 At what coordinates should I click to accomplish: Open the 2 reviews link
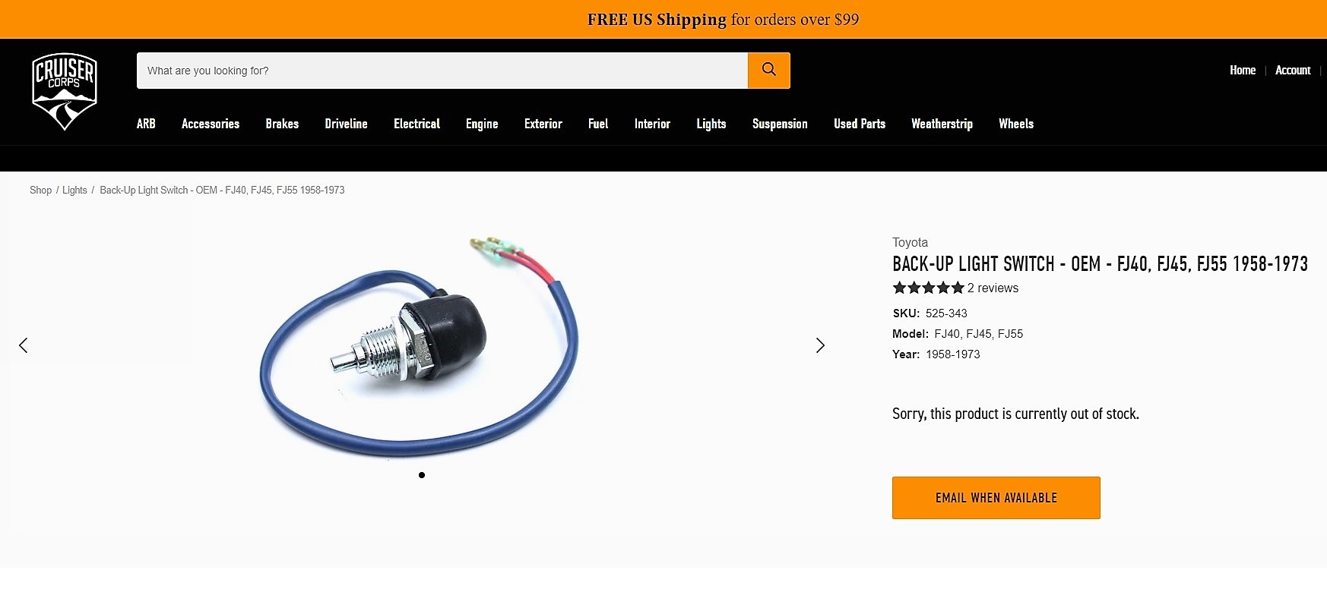[x=993, y=288]
